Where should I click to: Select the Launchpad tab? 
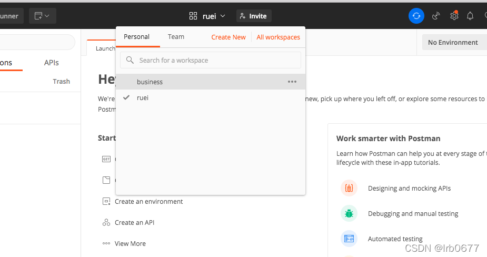click(102, 48)
